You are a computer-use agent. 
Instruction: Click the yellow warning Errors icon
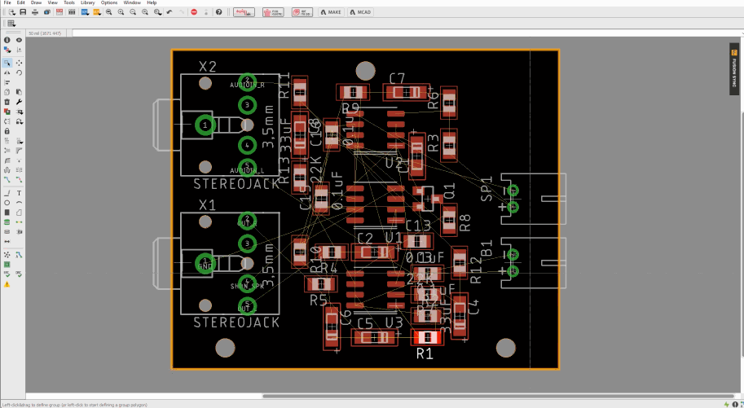click(7, 284)
